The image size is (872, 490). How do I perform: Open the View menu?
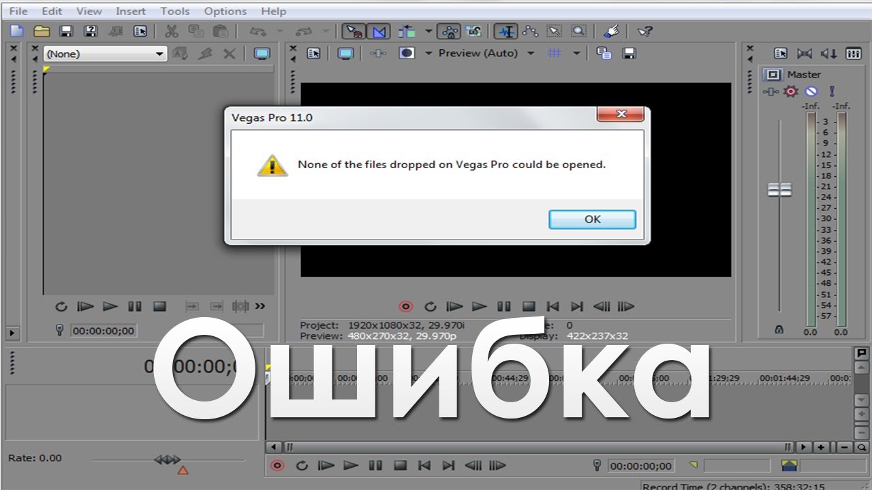click(x=89, y=11)
